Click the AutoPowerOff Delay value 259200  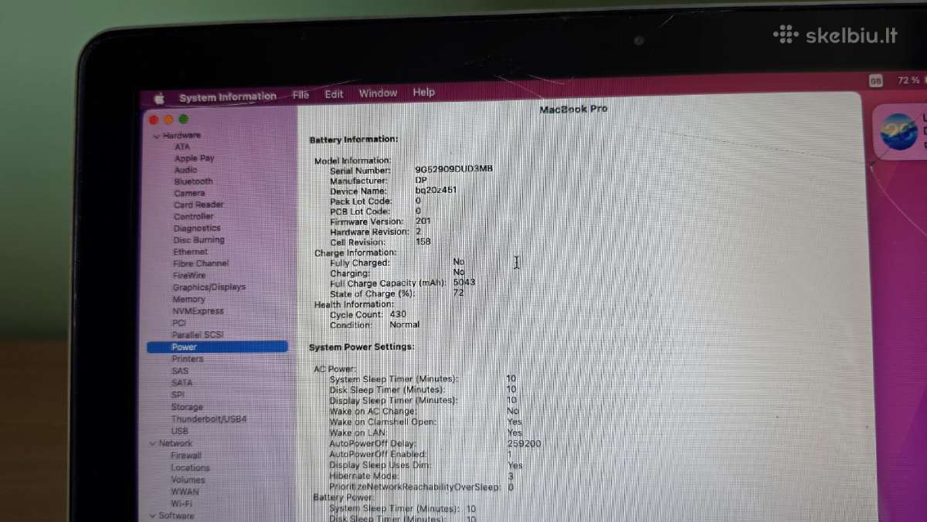[x=525, y=444]
